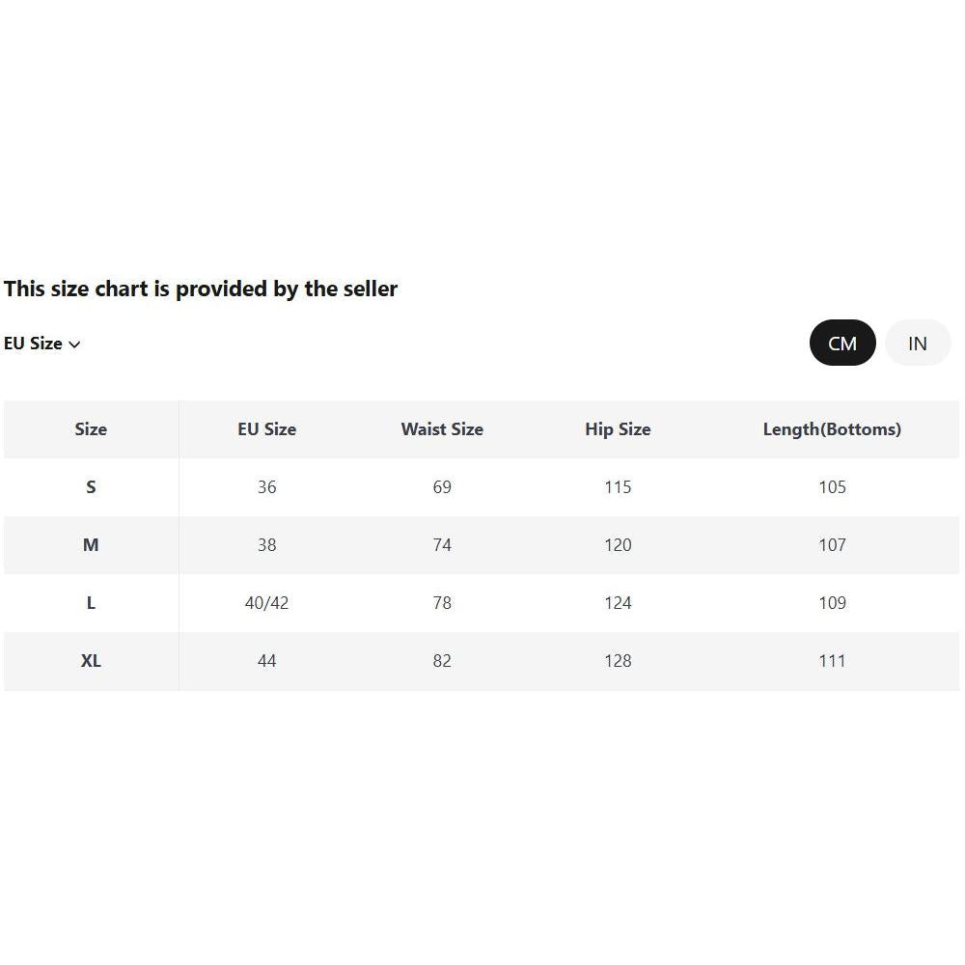
Task: Select the S size row label
Action: tap(91, 486)
